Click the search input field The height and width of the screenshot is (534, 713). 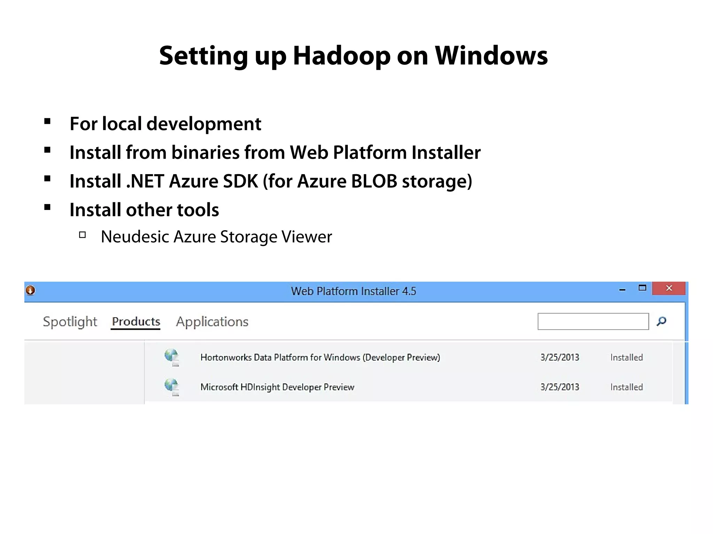click(593, 321)
